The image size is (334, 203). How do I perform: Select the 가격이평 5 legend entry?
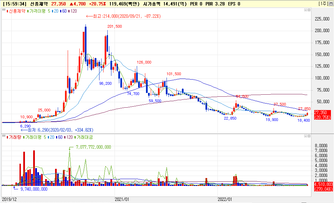click(x=39, y=11)
